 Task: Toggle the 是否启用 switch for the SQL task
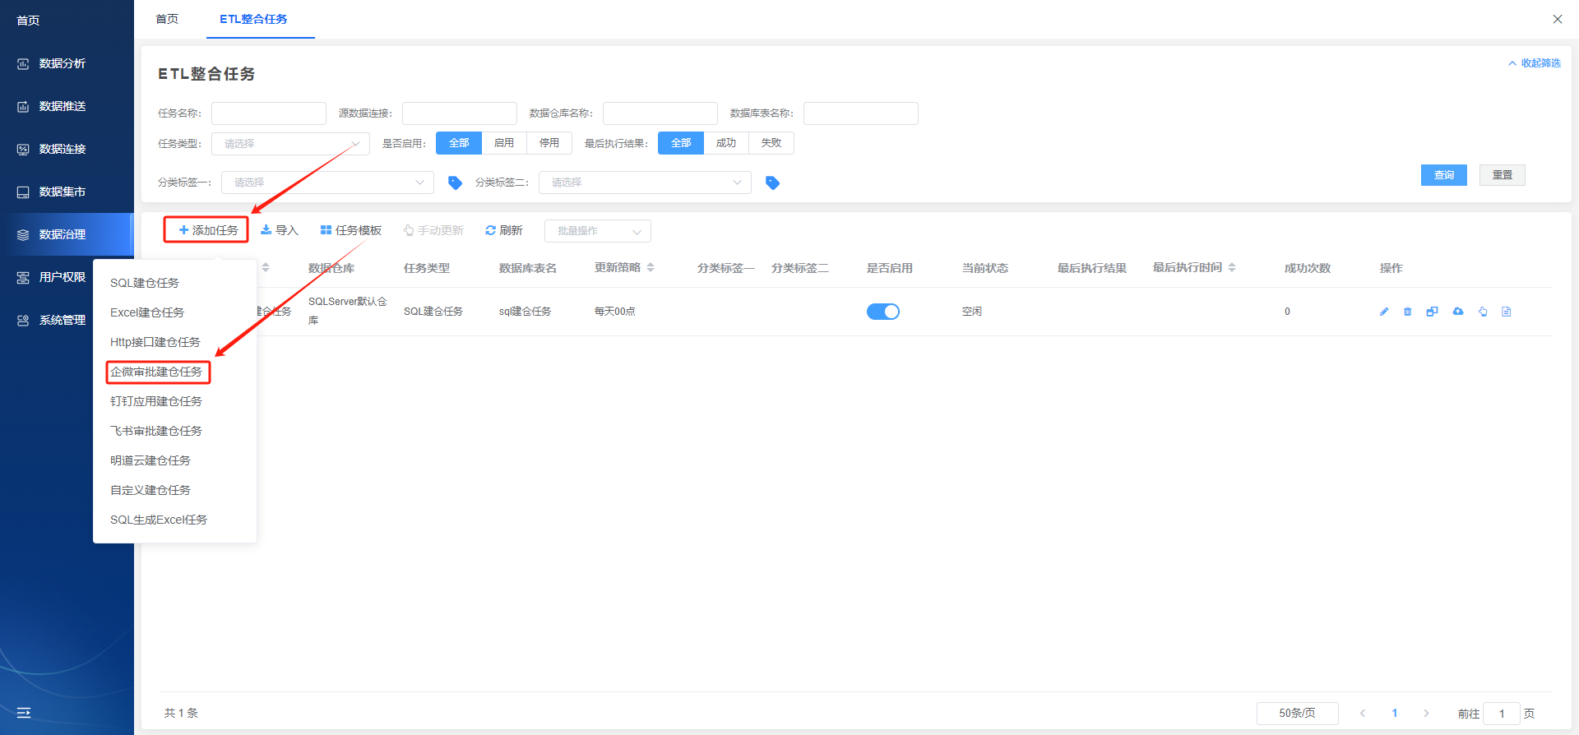tap(883, 312)
